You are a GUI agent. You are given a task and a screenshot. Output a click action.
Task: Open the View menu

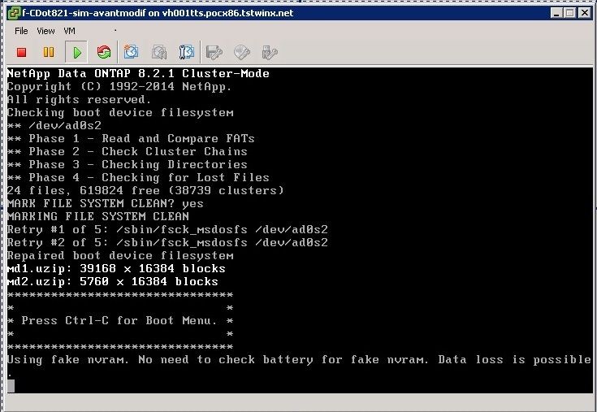(x=45, y=31)
